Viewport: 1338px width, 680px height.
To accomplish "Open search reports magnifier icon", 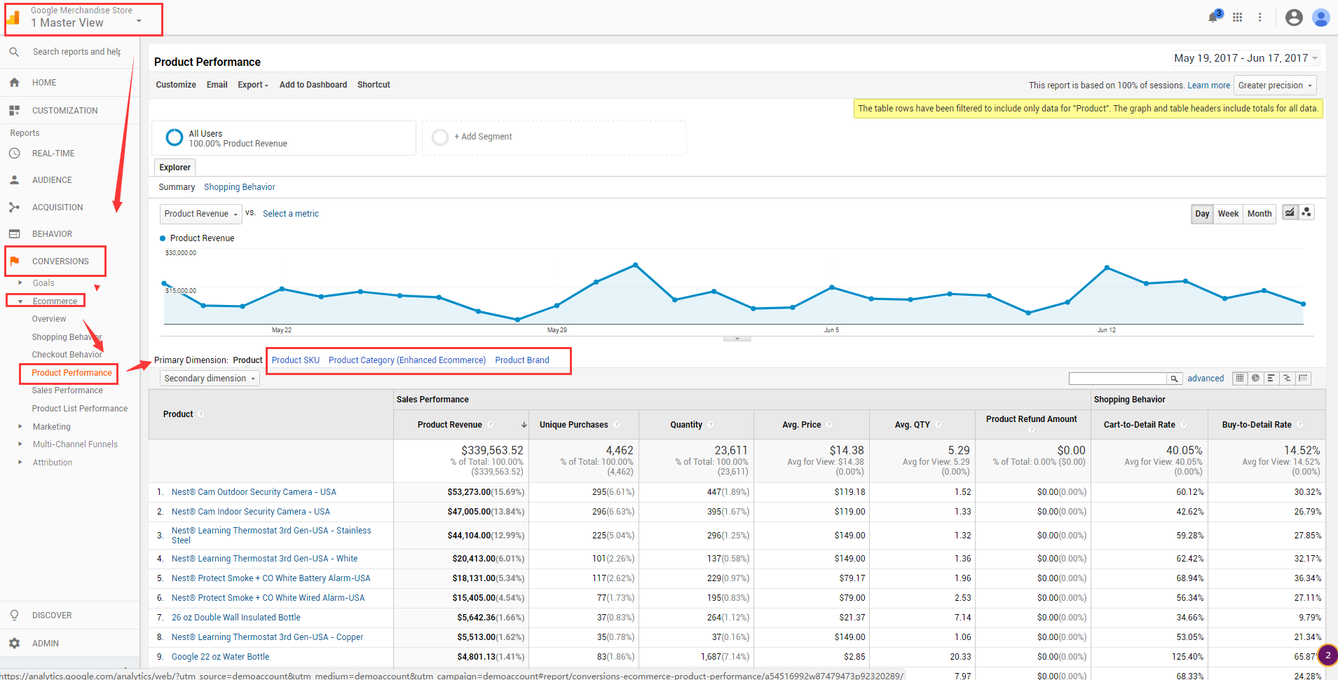I will (x=14, y=52).
